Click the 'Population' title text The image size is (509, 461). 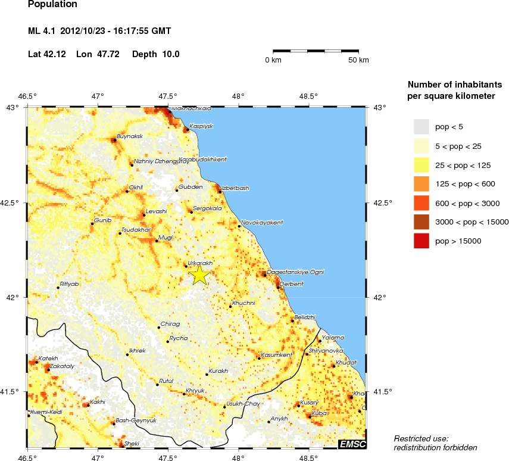(x=52, y=4)
